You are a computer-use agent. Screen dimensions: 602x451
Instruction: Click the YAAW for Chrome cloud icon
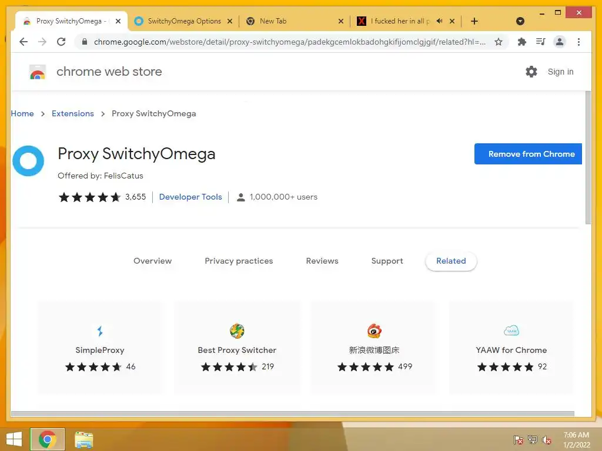[511, 330]
